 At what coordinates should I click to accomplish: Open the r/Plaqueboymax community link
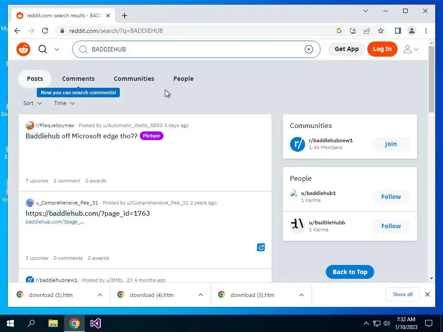[55, 125]
